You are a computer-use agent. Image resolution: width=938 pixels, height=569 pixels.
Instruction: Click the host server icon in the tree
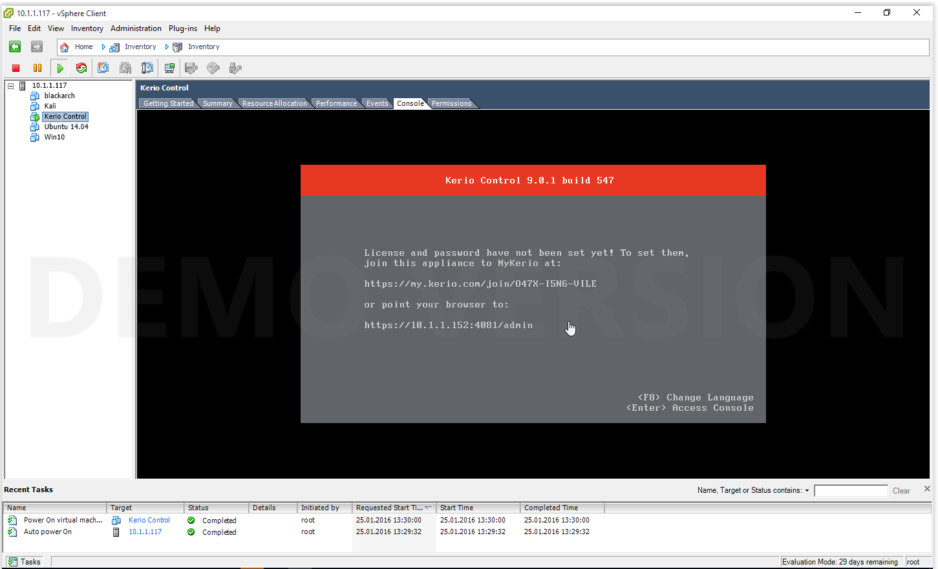tap(23, 85)
